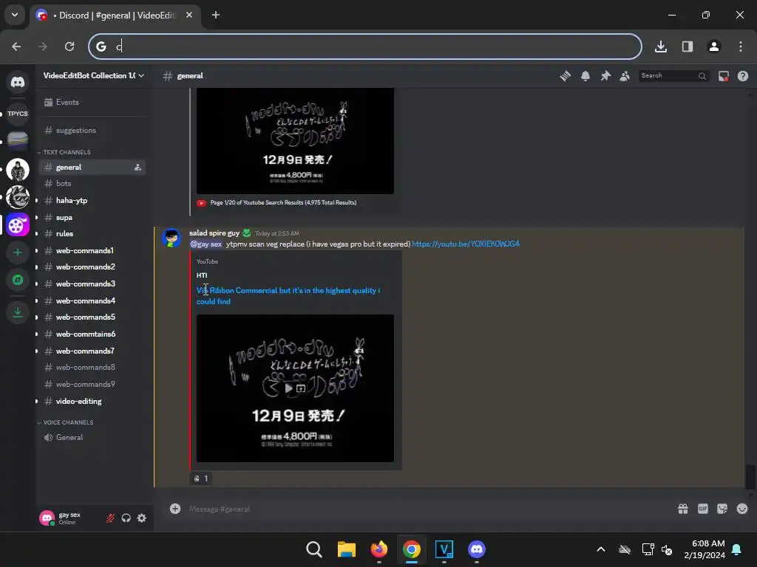757x567 pixels.
Task: Open the youtu.be link in message
Action: (x=466, y=244)
